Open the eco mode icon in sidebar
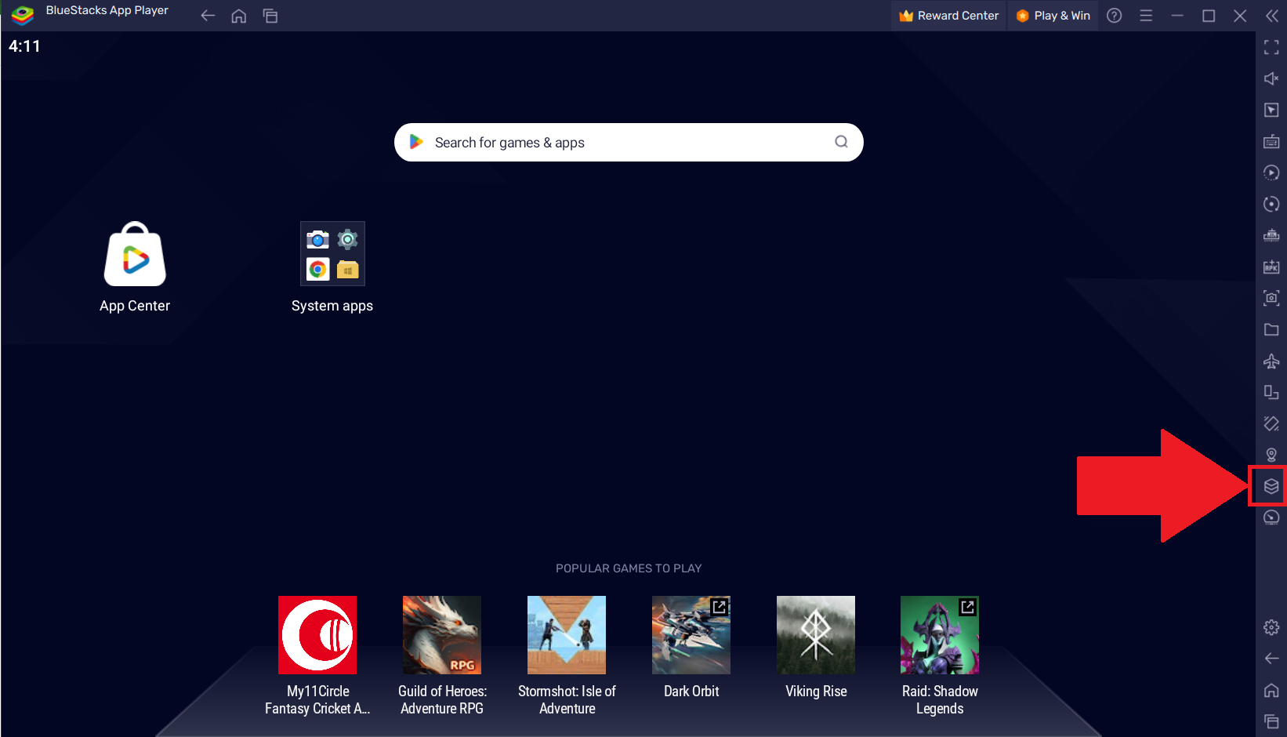The image size is (1287, 737). pyautogui.click(x=1271, y=517)
